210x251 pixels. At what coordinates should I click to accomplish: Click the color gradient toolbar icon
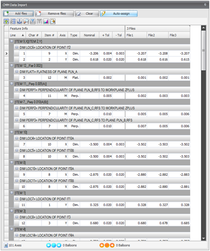point(46,21)
